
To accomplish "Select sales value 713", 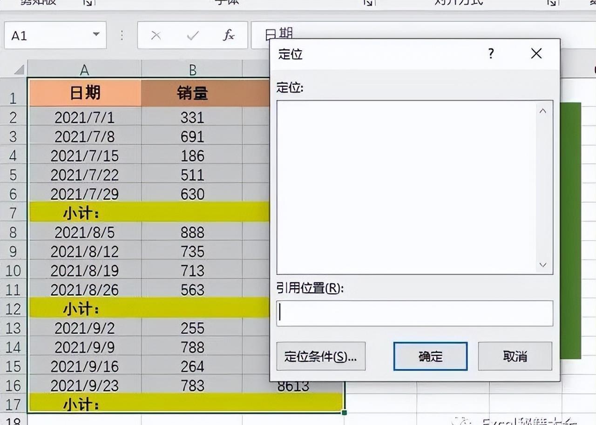I will 192,270.
